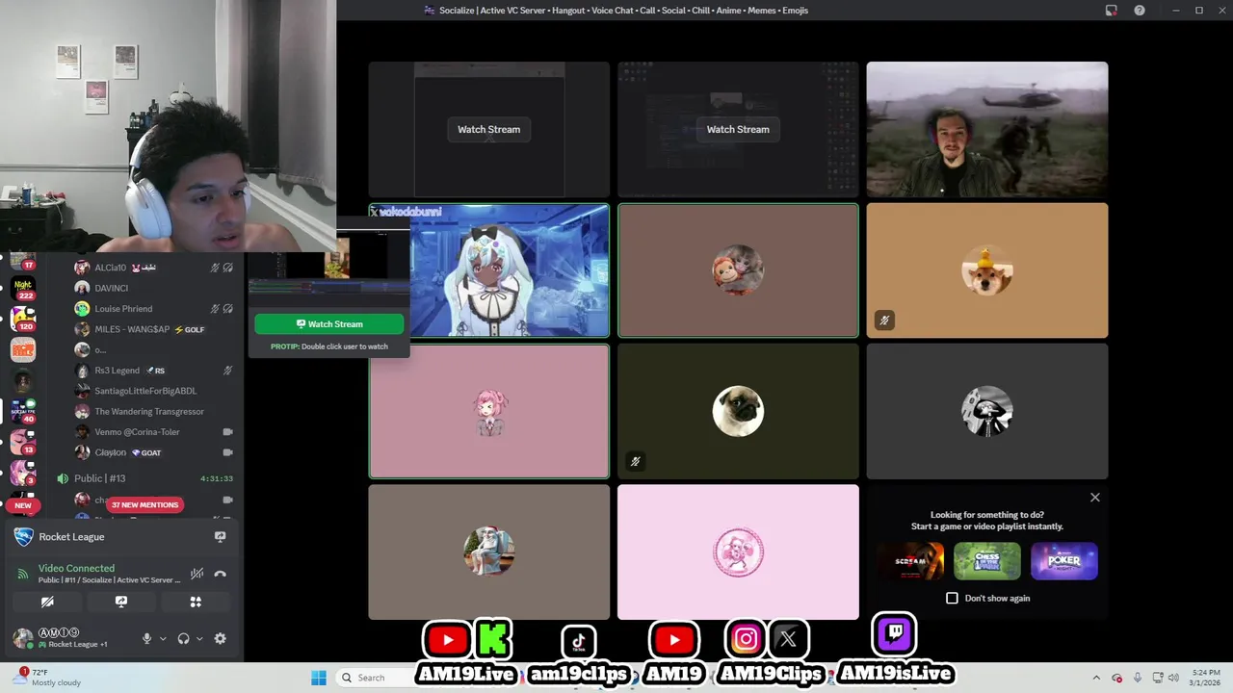
Task: Disconnect from the voice call
Action: [221, 574]
